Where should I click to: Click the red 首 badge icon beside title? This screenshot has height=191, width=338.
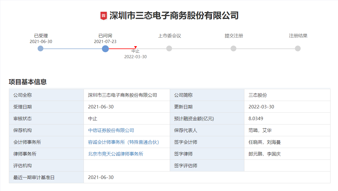[x=104, y=16]
